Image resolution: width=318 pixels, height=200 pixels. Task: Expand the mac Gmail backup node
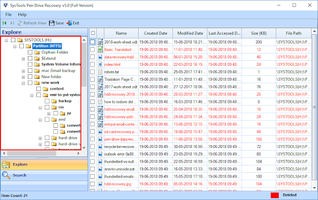[23, 71]
